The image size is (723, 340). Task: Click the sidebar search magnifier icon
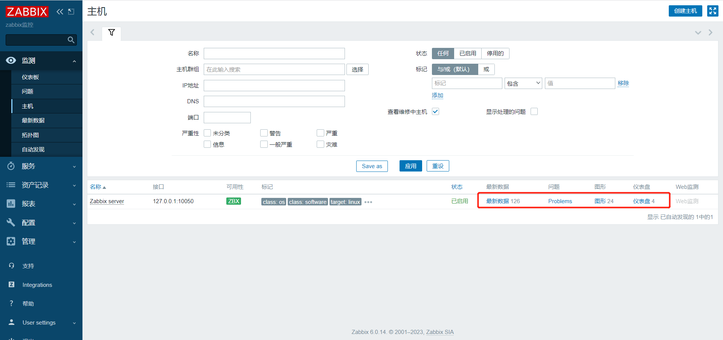point(71,40)
